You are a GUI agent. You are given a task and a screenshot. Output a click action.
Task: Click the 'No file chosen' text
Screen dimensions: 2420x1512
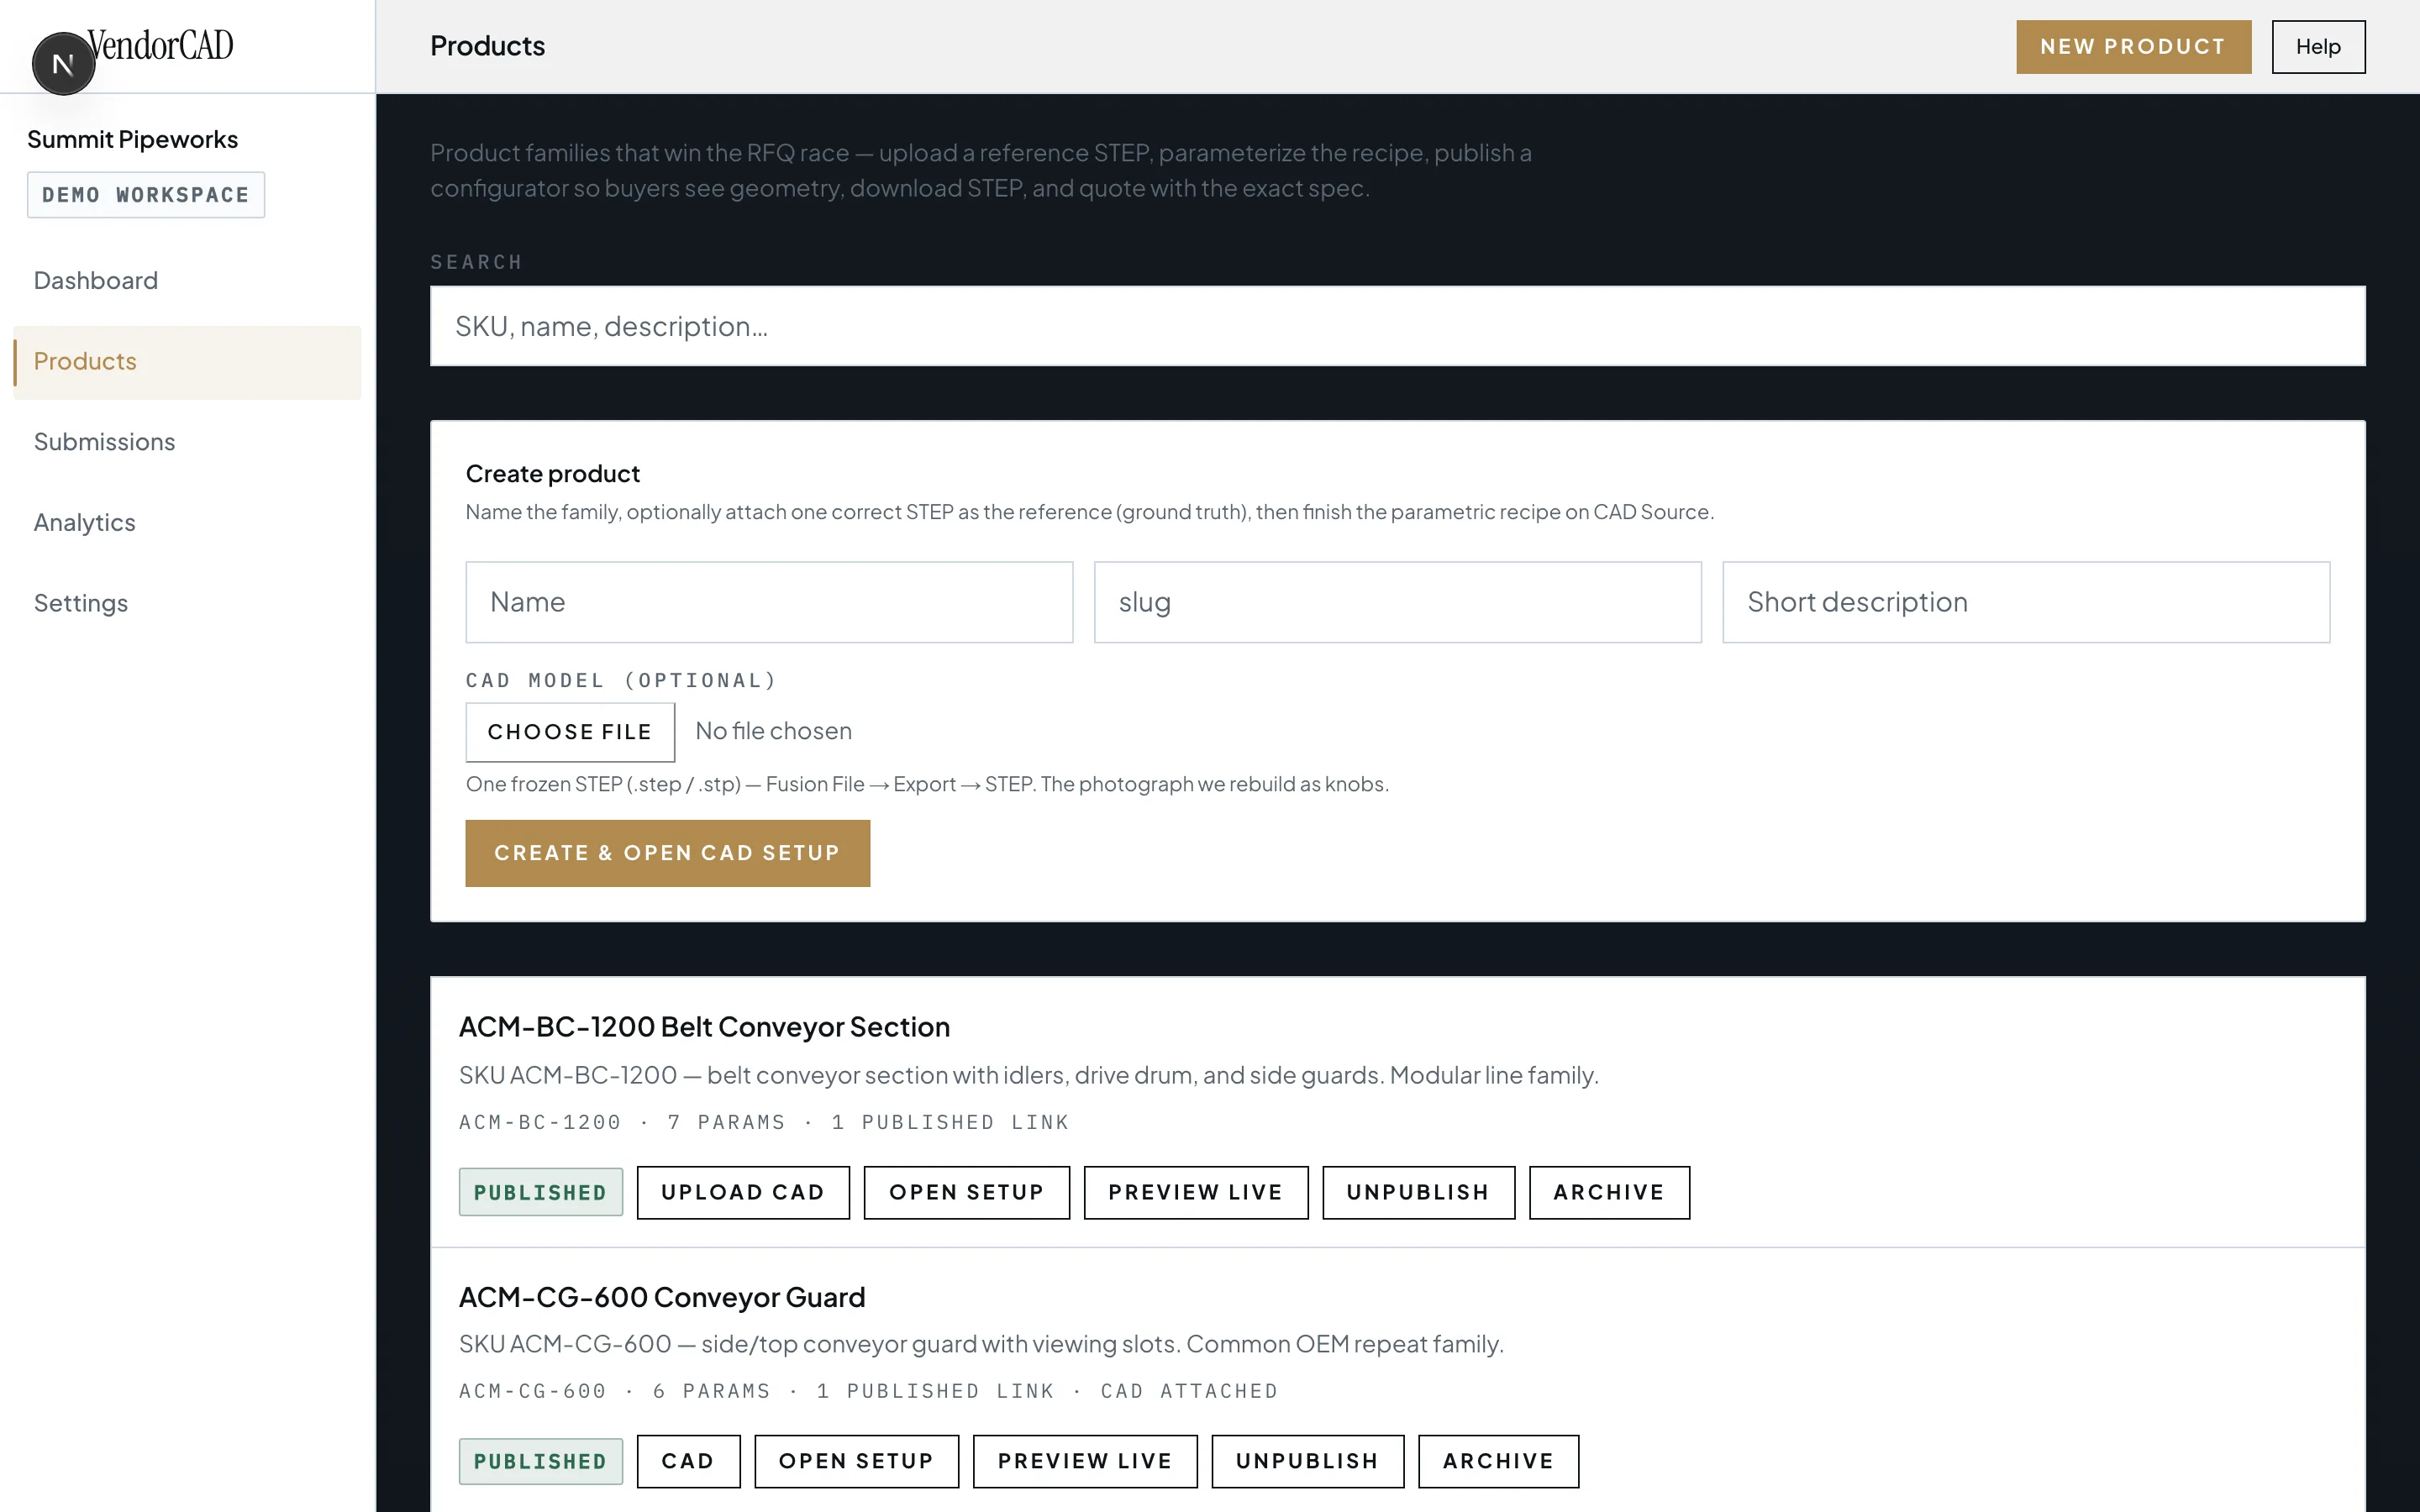pos(773,731)
